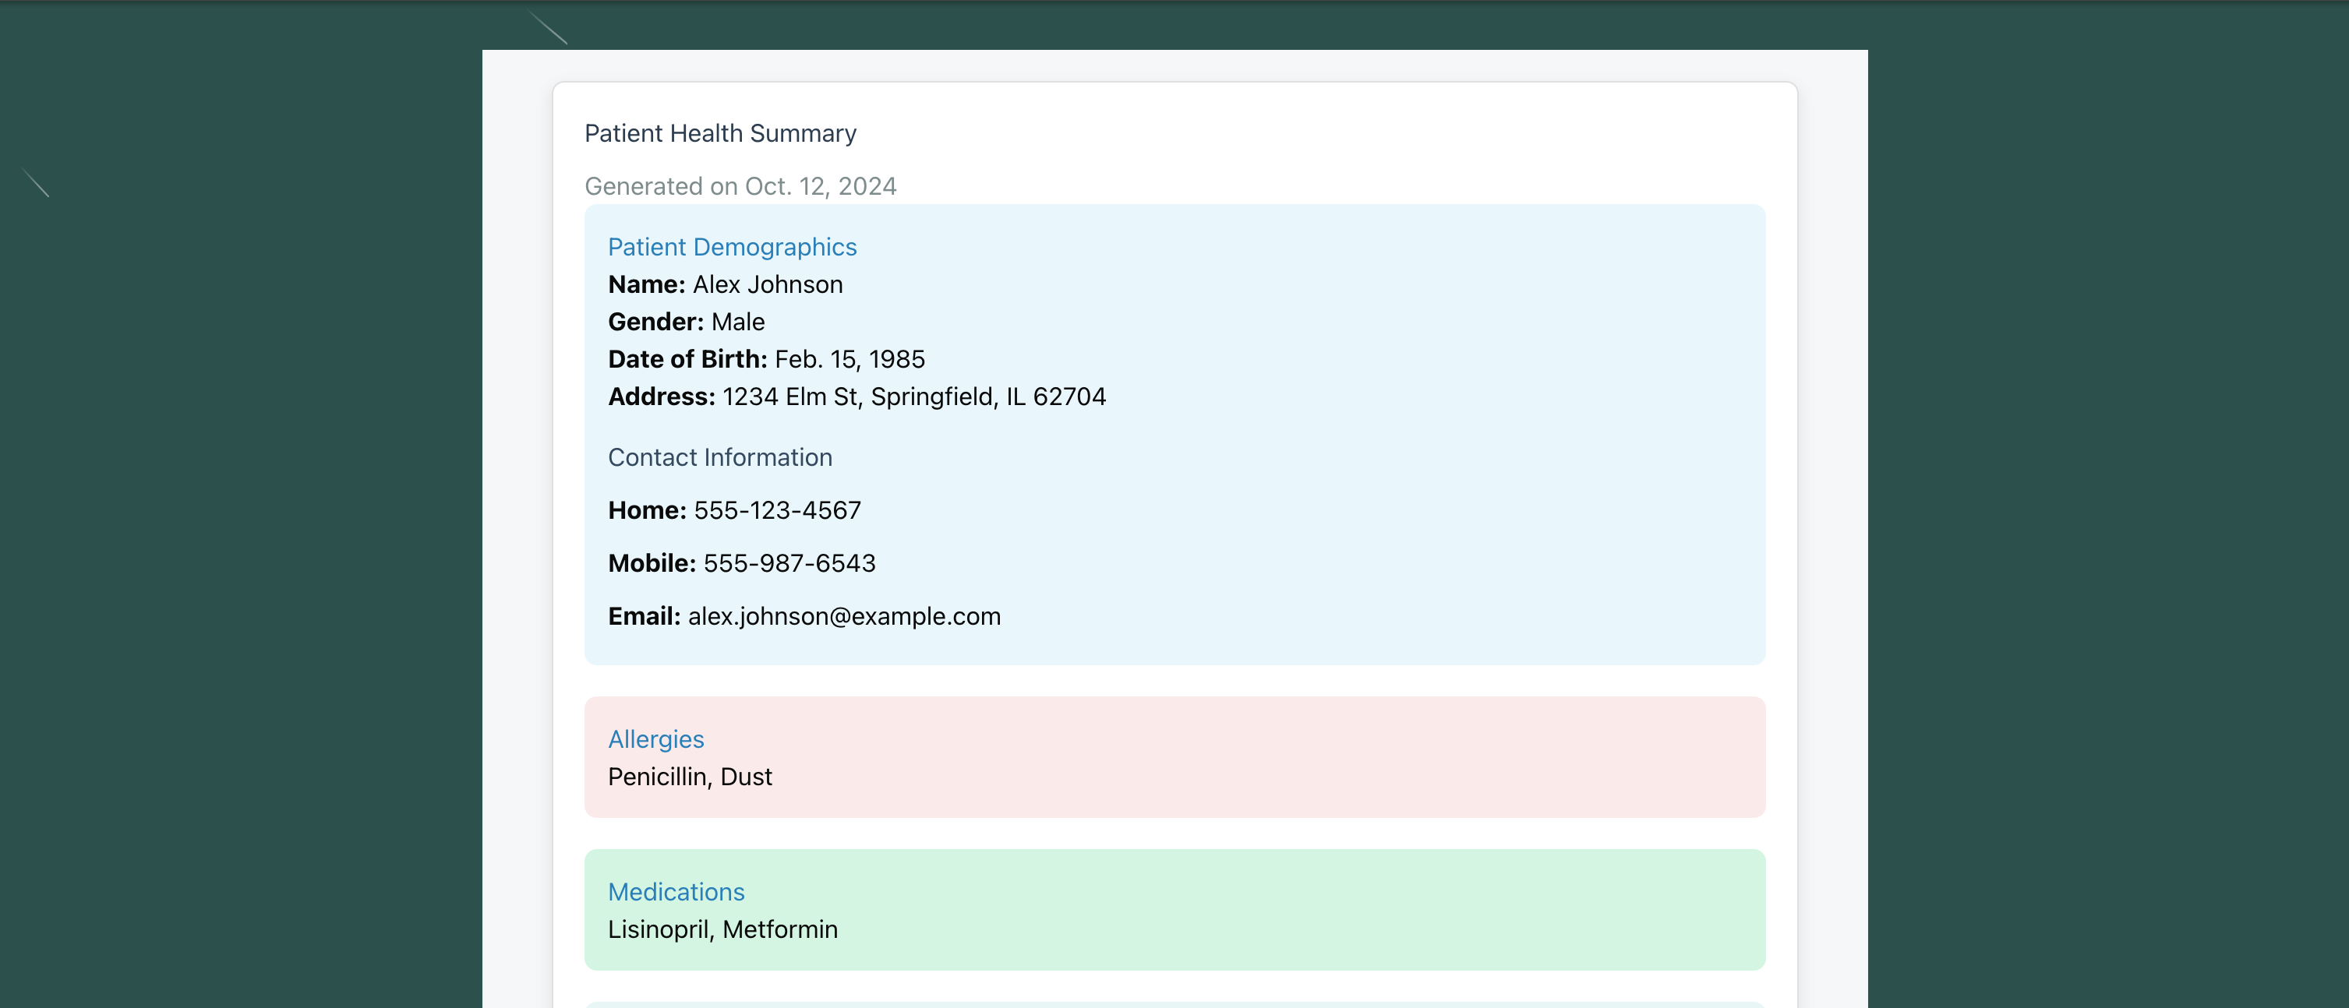Viewport: 2349px width, 1008px height.
Task: Click the Penicillin, Dust allergies text
Action: [690, 777]
